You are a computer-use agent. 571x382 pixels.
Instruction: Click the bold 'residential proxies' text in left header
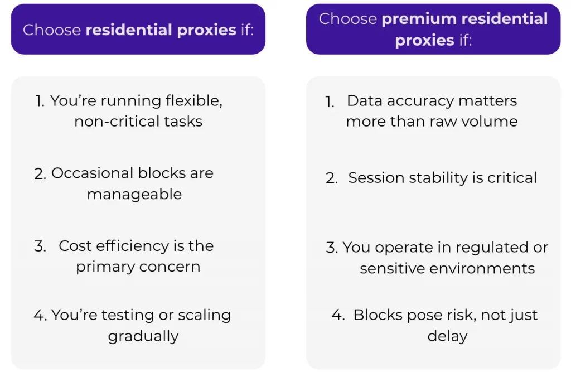point(161,30)
